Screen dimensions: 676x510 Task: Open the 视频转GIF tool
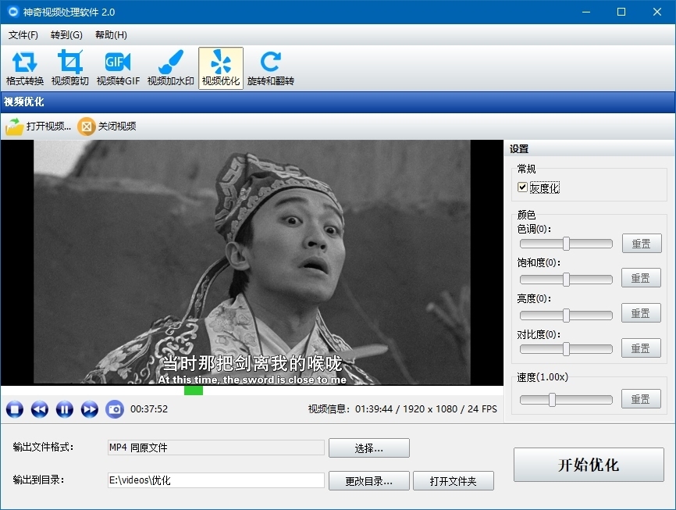(118, 68)
